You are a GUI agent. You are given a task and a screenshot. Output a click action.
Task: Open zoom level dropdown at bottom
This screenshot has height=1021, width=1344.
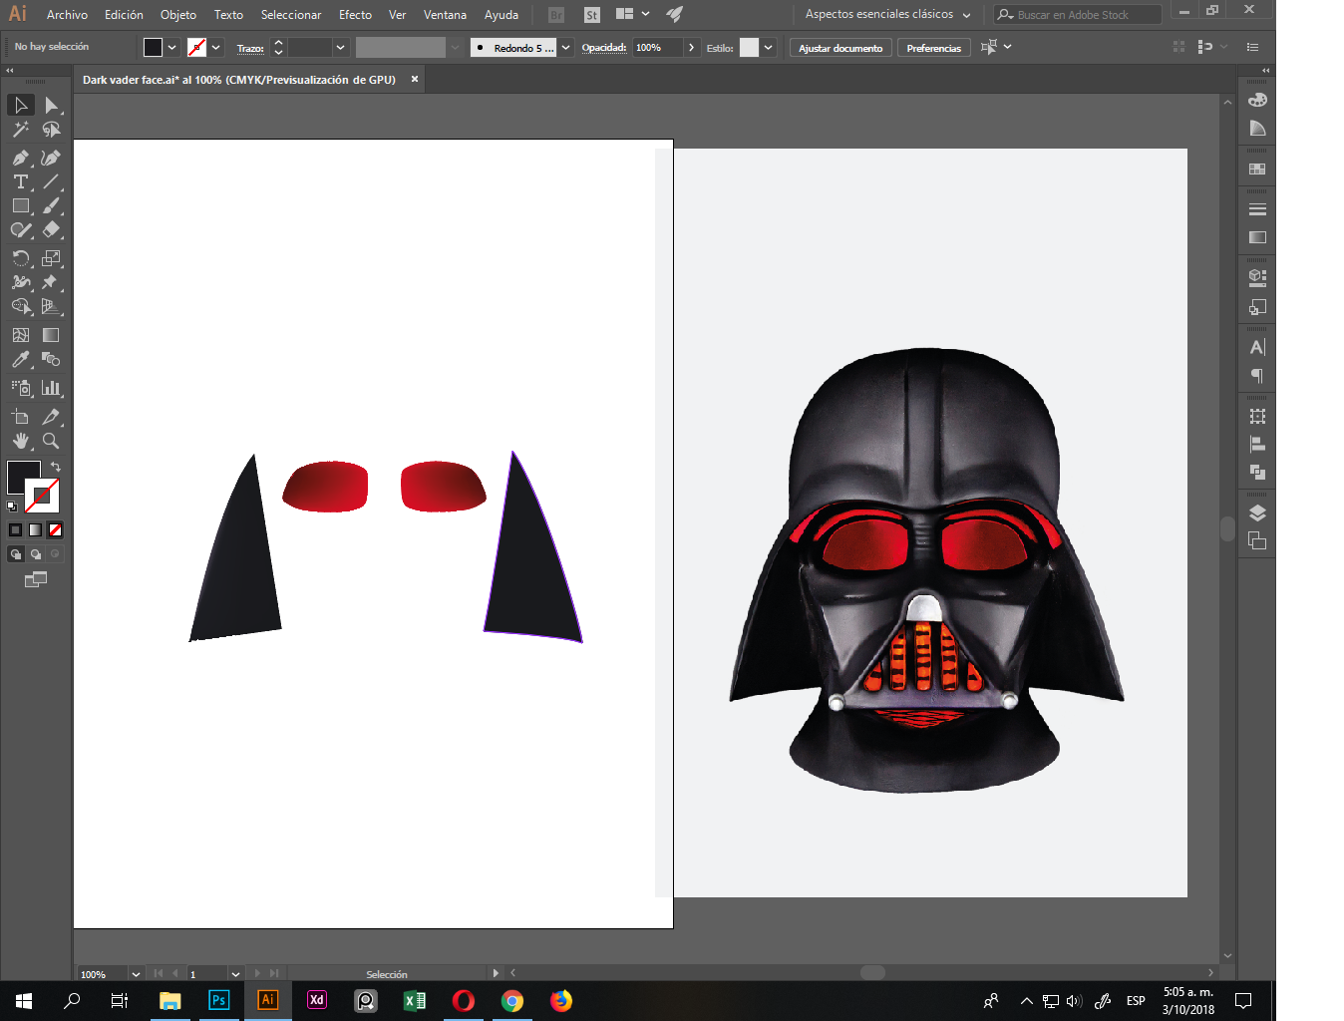coord(136,974)
